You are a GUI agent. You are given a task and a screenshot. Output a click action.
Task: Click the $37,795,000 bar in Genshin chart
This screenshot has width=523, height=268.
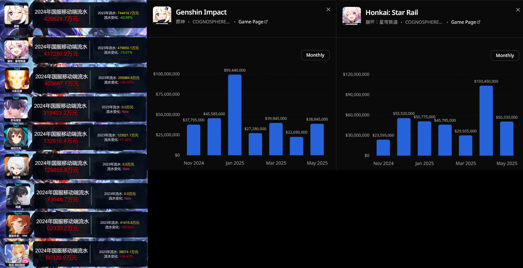[x=194, y=140]
